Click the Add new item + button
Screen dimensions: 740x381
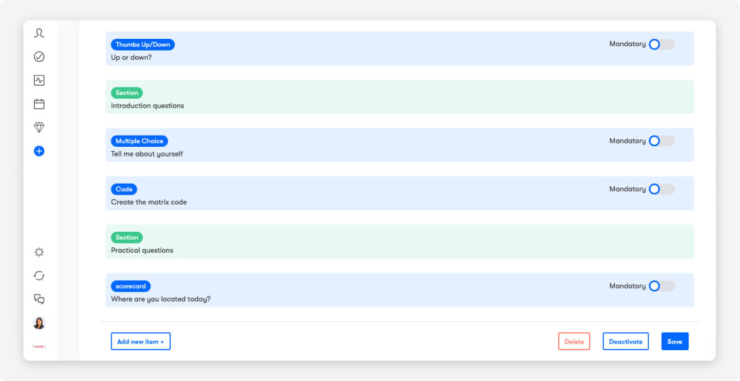(x=141, y=342)
